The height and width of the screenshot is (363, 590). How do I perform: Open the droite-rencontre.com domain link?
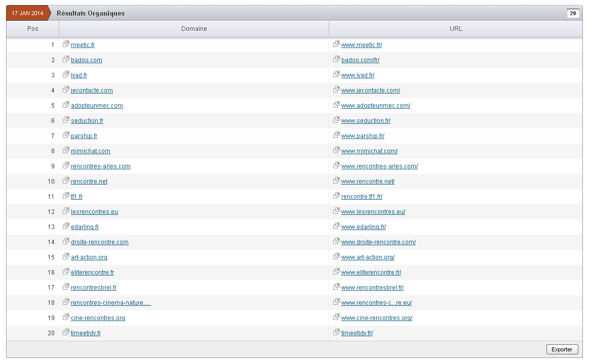pyautogui.click(x=100, y=242)
